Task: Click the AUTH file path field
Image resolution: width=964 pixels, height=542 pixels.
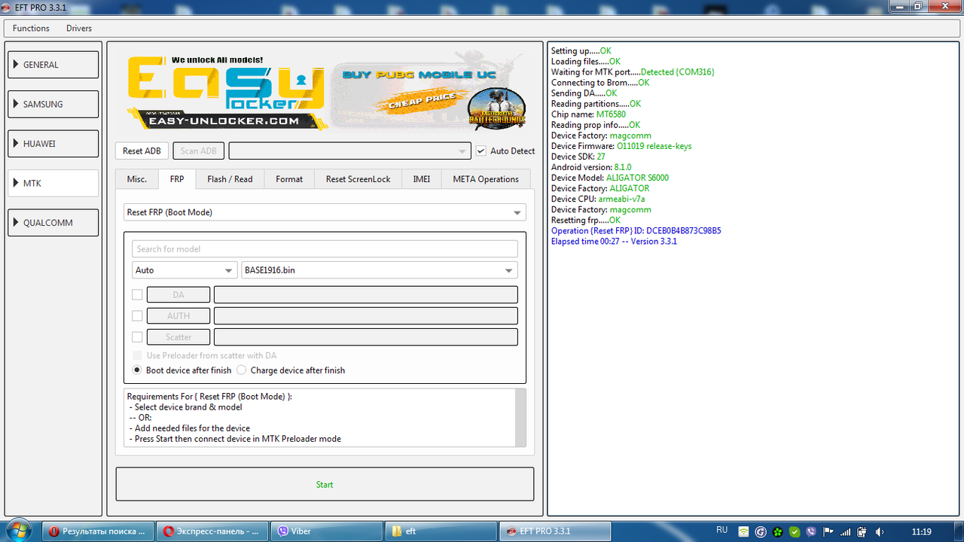Action: click(x=366, y=315)
